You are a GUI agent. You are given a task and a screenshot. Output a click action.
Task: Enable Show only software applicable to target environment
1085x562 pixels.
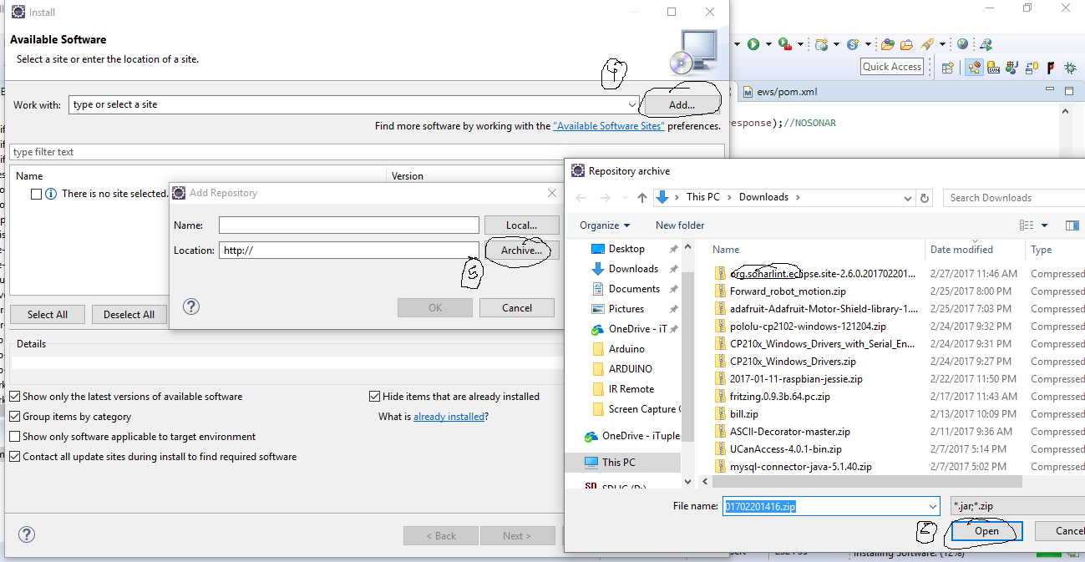tap(15, 437)
